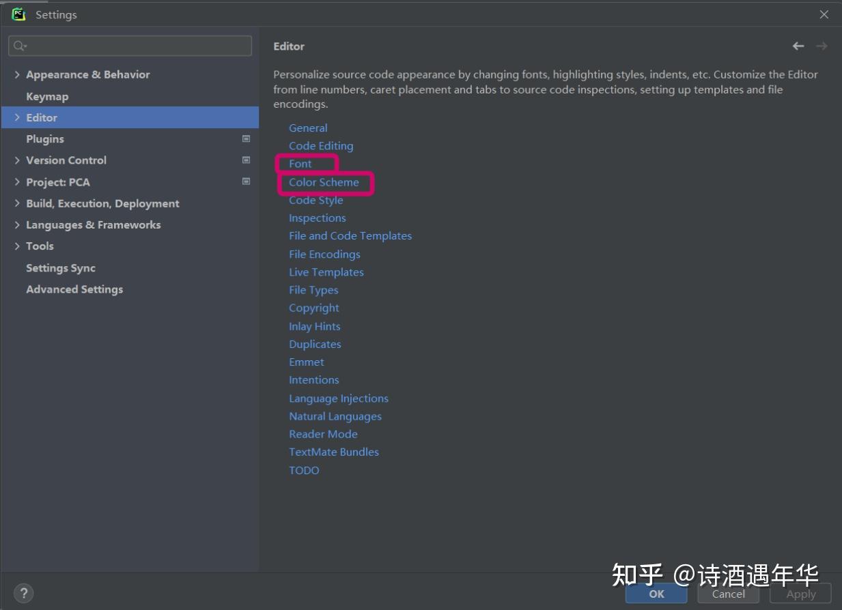Viewport: 842px width, 610px height.
Task: Open the File Types link
Action: [313, 290]
